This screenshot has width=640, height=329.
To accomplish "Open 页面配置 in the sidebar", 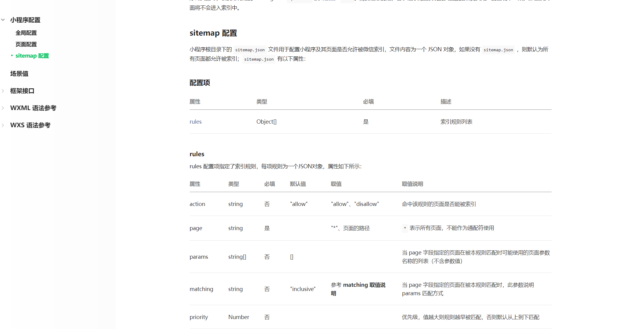I will pyautogui.click(x=26, y=44).
